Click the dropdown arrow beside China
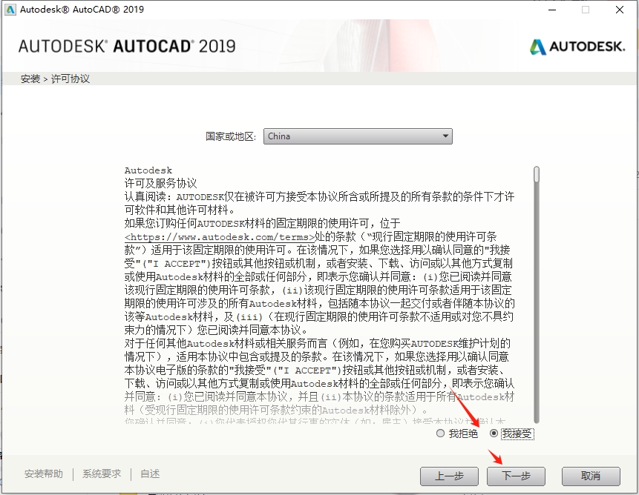 (446, 136)
